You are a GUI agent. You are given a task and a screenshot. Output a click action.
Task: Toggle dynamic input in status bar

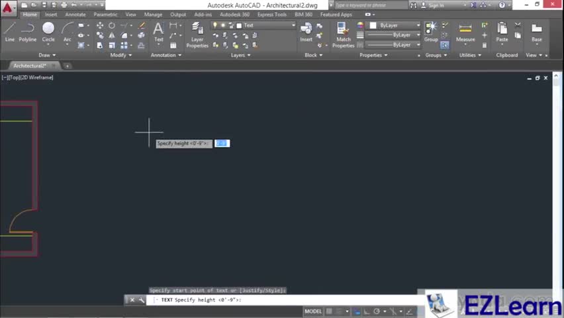coord(357,311)
